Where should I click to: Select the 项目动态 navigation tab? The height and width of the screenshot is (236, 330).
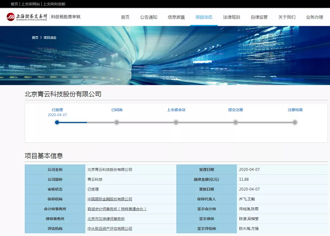[x=204, y=17]
